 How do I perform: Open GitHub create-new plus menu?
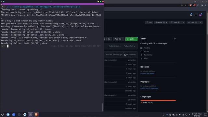click(x=195, y=15)
